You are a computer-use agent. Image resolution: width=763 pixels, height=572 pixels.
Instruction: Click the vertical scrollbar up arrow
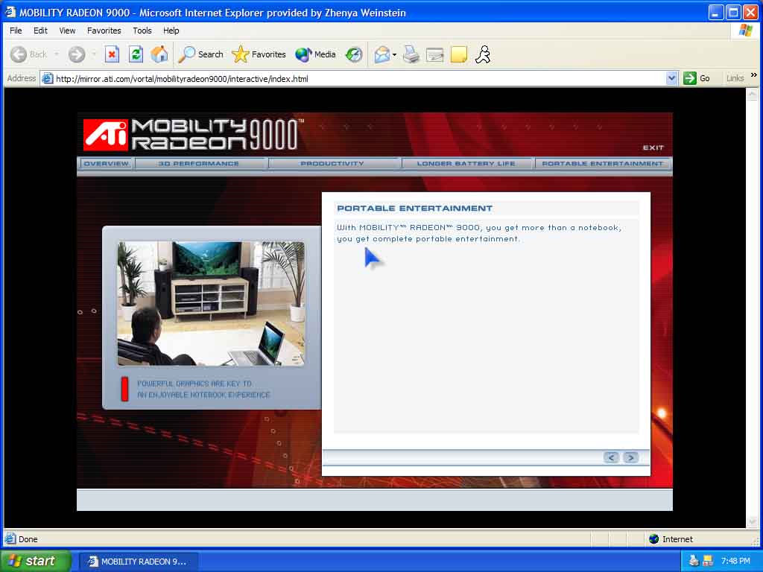coord(752,94)
